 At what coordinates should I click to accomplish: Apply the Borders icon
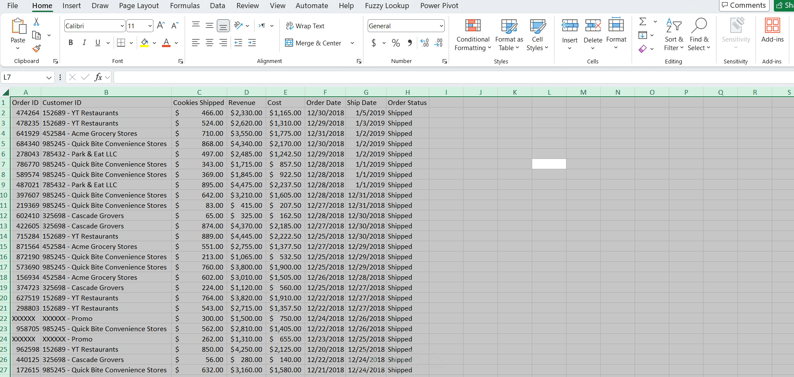click(121, 43)
